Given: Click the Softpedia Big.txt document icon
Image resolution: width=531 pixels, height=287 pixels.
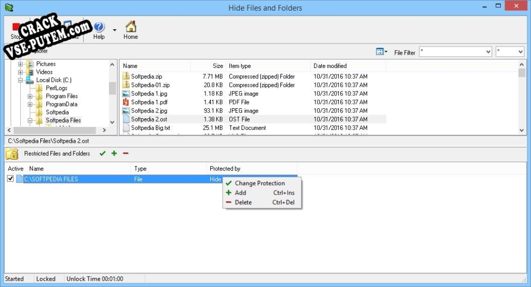Looking at the screenshot, I should coord(126,128).
